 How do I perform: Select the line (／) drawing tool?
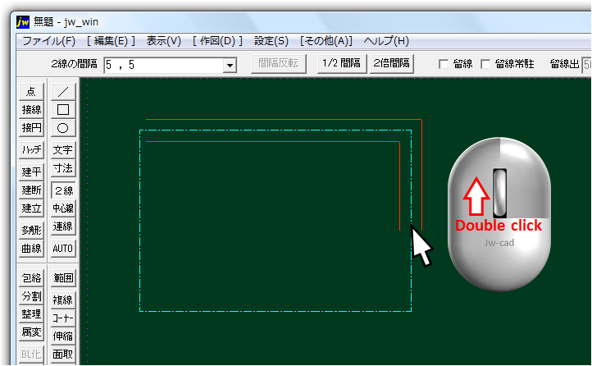click(63, 91)
